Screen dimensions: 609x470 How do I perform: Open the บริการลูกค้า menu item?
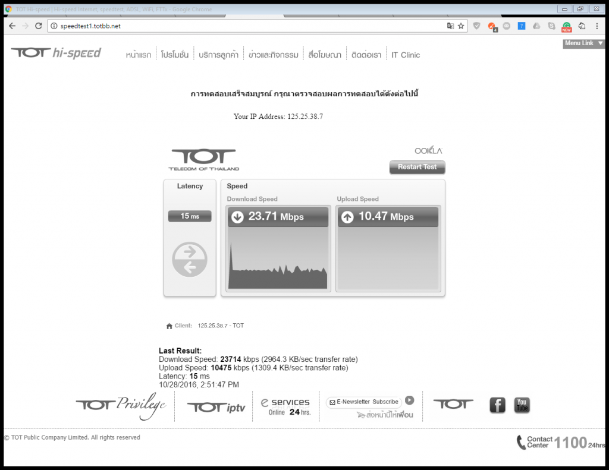point(219,55)
